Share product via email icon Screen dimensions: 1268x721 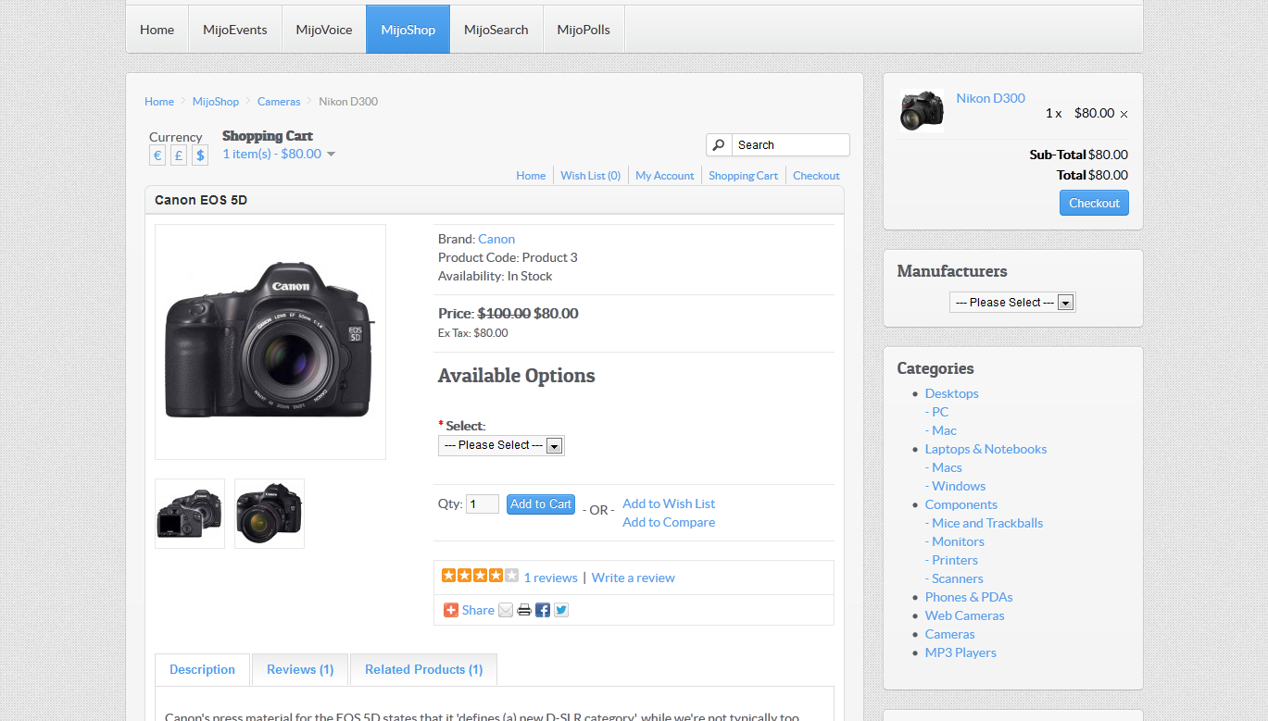point(506,610)
